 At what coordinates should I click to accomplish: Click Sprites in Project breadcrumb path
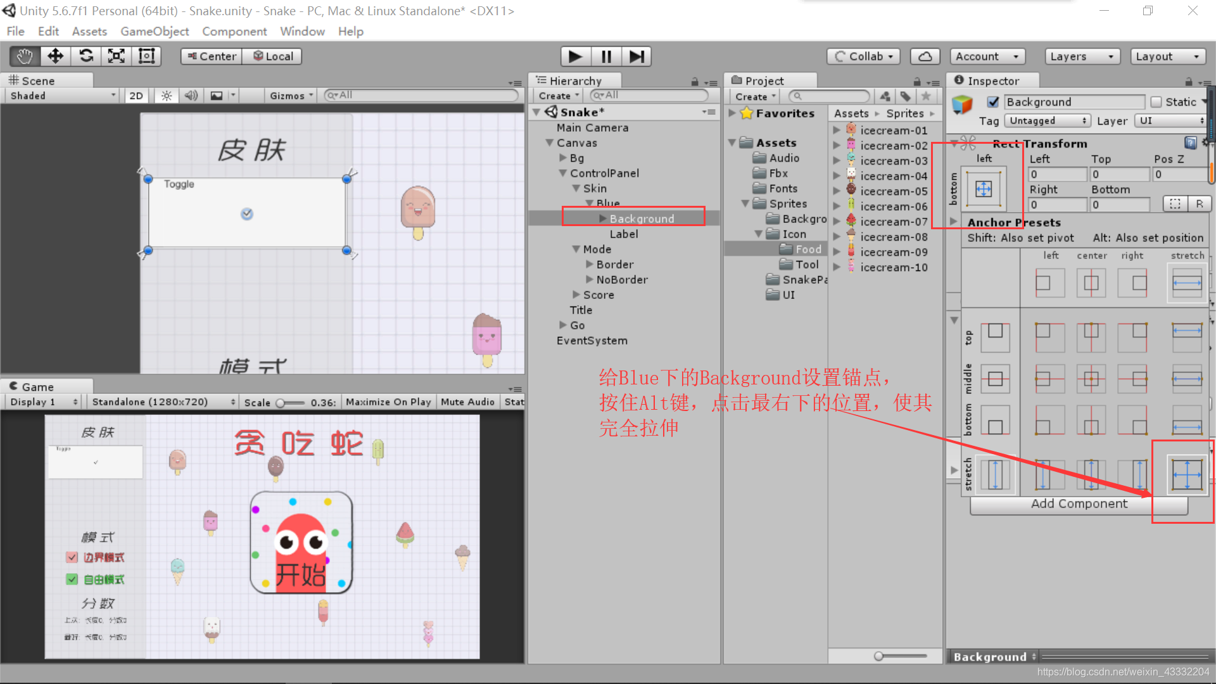[905, 113]
